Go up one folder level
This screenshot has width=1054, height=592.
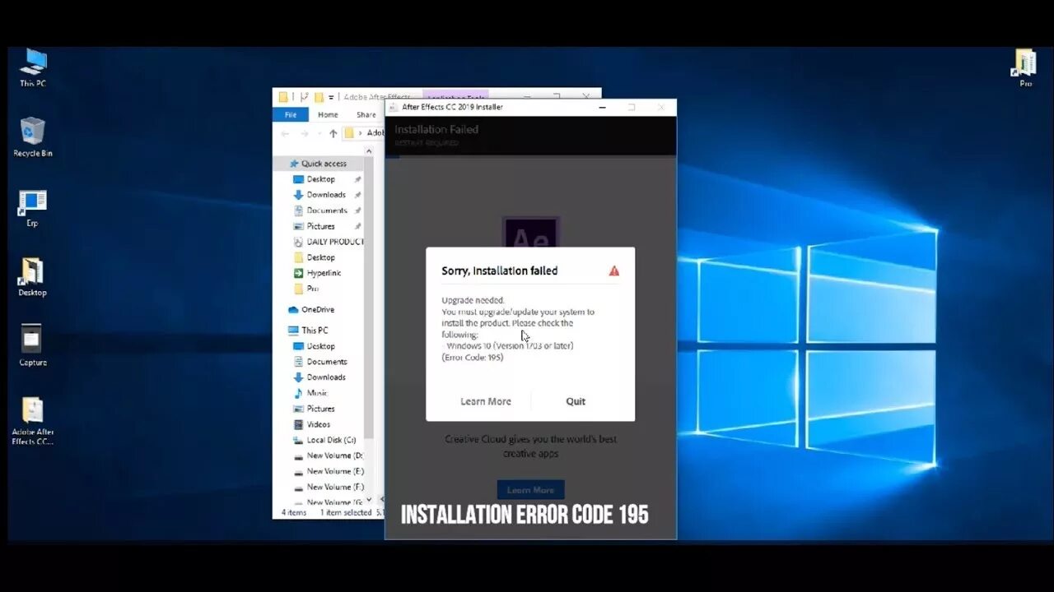coord(333,133)
